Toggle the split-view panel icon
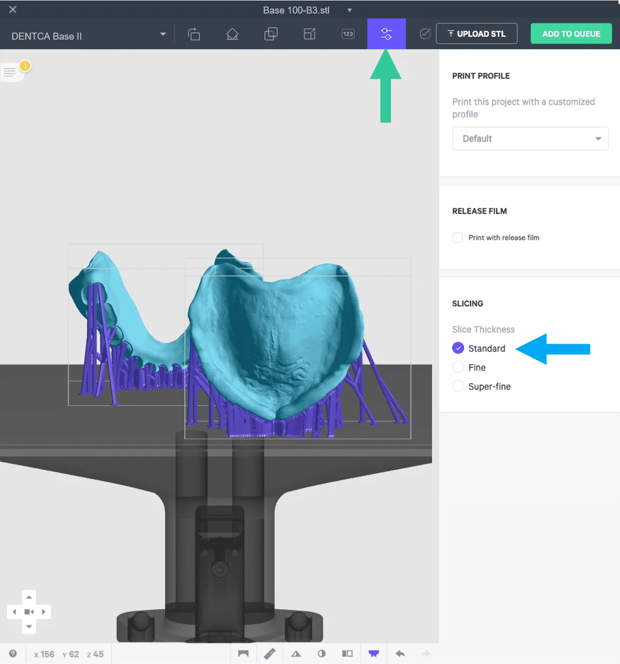This screenshot has height=664, width=620. (347, 653)
